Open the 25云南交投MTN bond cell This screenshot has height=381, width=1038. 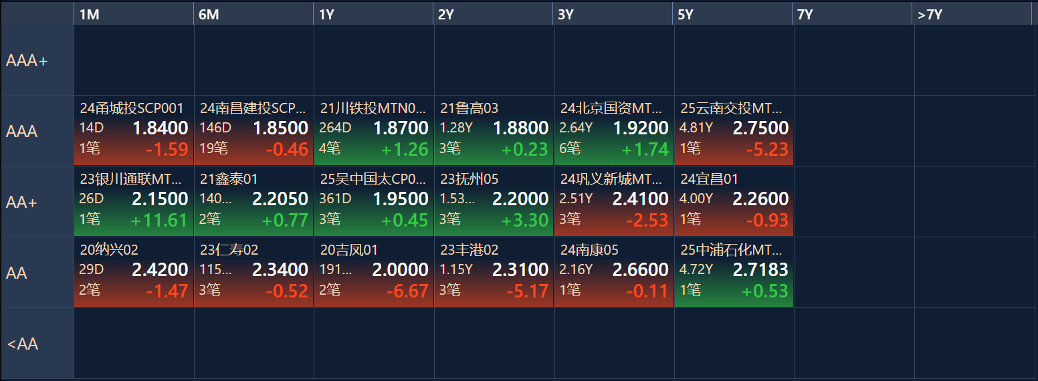(734, 131)
